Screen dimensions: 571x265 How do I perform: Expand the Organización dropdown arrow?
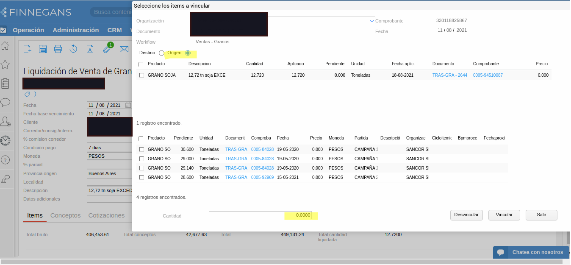click(372, 21)
